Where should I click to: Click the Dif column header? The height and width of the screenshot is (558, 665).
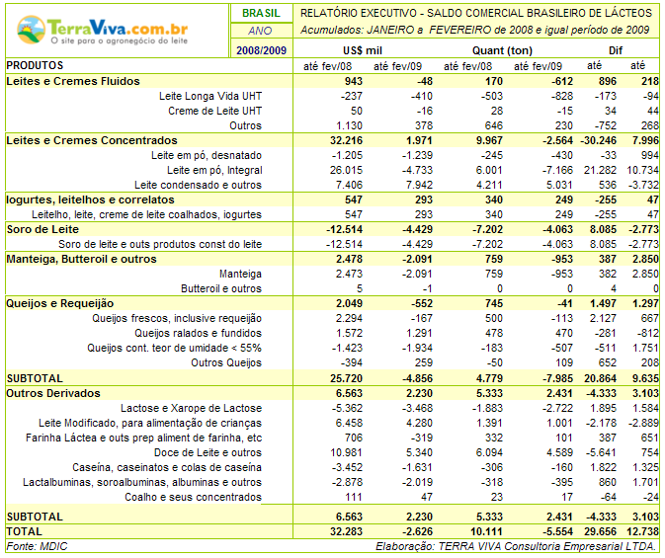[x=616, y=50]
